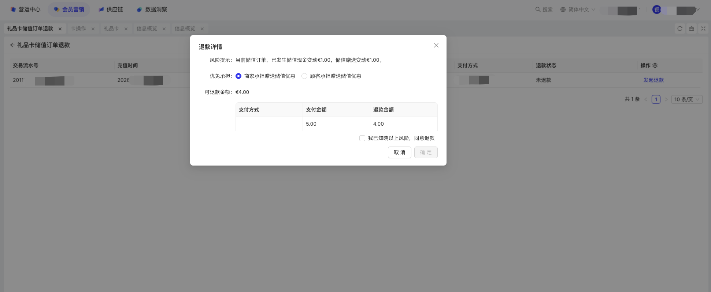The width and height of the screenshot is (711, 292).
Task: Click the fullscreen expand icon
Action: [x=703, y=29]
